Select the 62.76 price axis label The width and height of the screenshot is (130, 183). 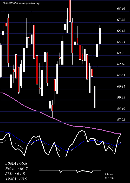(121, 64)
